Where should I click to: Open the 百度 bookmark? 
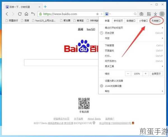pyautogui.click(x=25, y=20)
